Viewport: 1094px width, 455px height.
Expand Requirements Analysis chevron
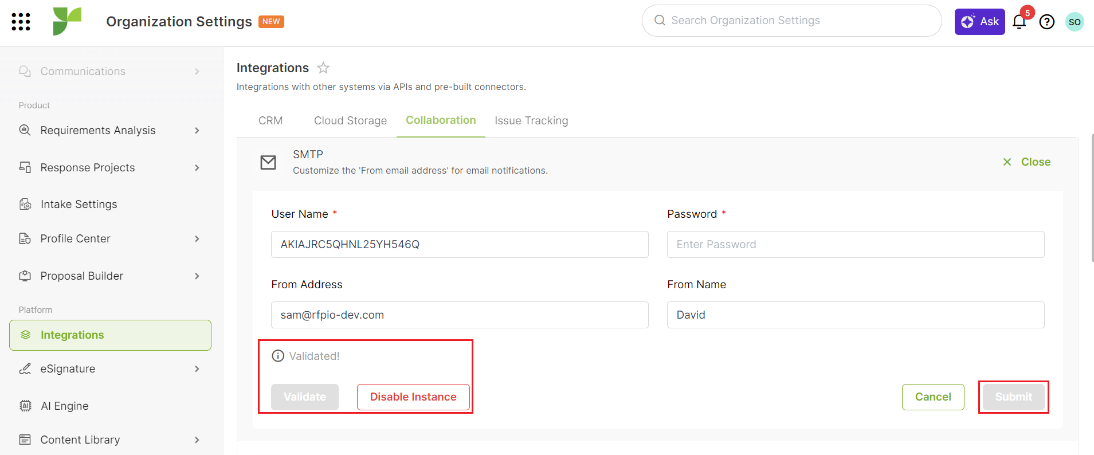pyautogui.click(x=197, y=131)
